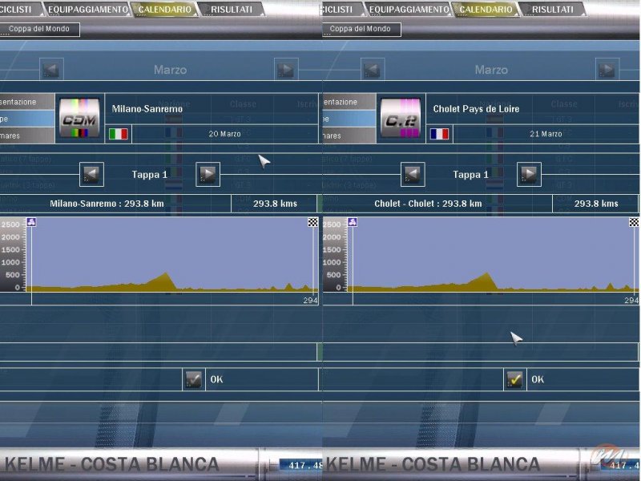Click the C.2 race logo beside Cholet Pays de Loire

coord(401,119)
